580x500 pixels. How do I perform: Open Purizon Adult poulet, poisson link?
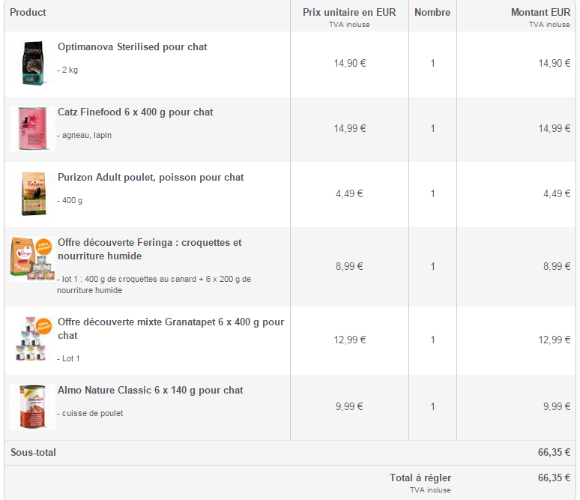click(x=150, y=178)
